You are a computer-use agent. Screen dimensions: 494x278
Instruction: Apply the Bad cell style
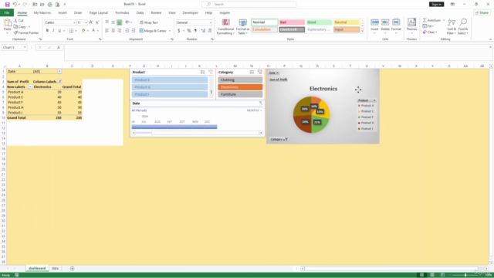click(x=292, y=22)
